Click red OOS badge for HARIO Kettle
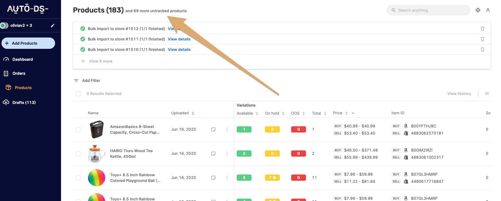This screenshot has height=201, width=501. coord(299,153)
